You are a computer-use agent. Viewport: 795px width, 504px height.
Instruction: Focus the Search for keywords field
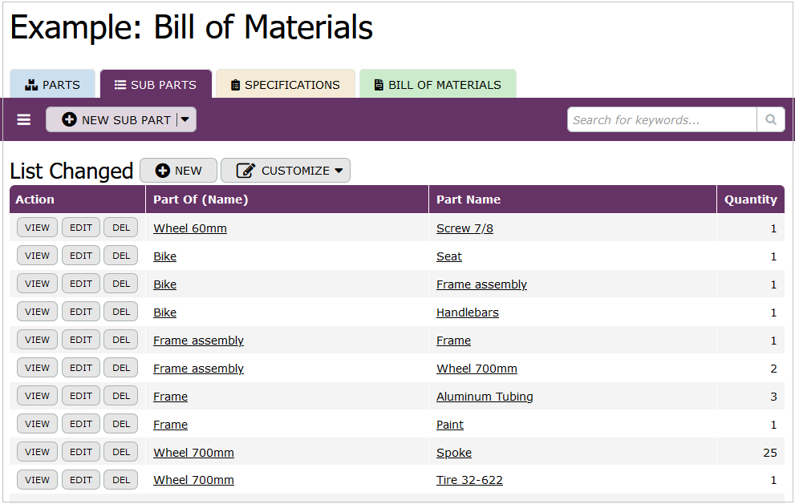(662, 120)
